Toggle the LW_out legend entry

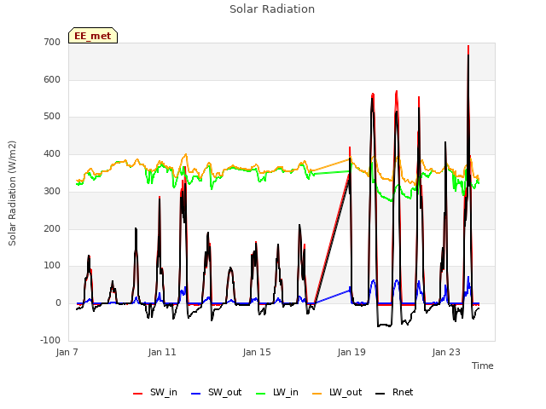[337, 392]
